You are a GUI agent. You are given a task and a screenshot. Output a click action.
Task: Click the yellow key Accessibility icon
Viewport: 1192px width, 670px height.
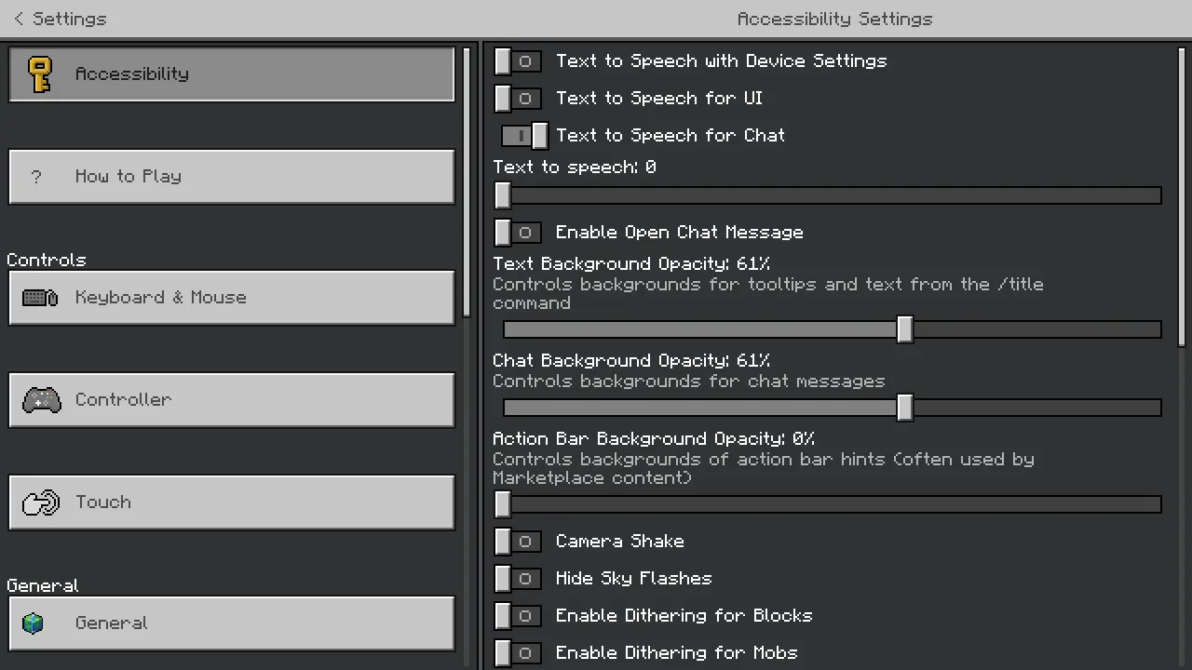tap(39, 74)
